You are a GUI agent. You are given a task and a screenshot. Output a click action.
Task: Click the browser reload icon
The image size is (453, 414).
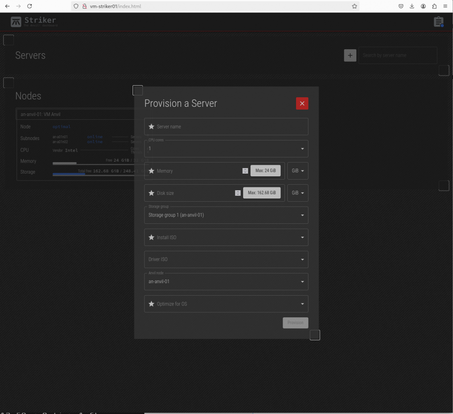coord(30,6)
